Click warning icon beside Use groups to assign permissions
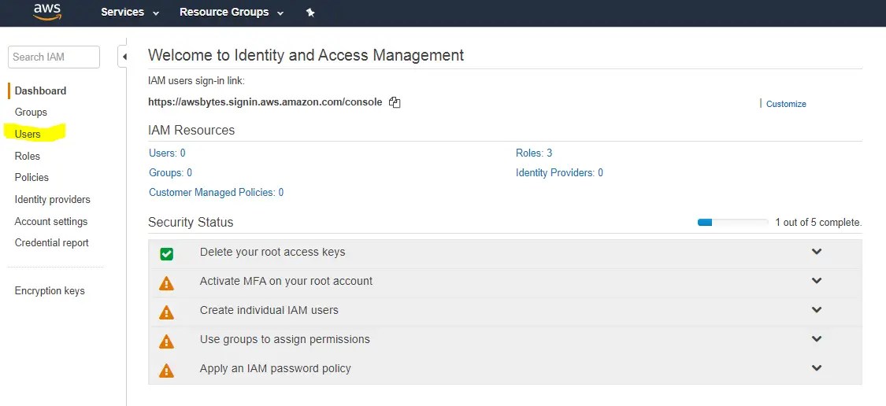 pos(166,341)
